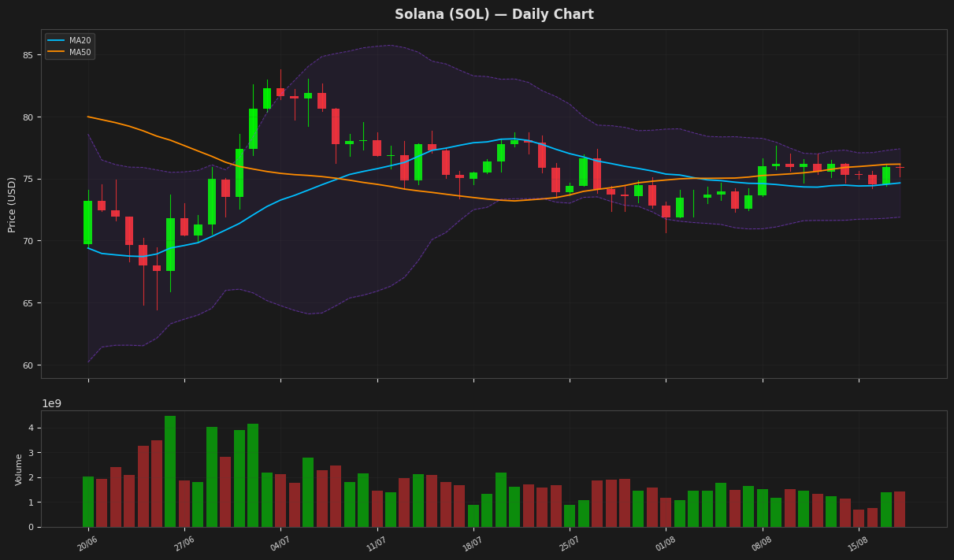Click the 27/06 date label
The image size is (954, 560).
pos(184,544)
